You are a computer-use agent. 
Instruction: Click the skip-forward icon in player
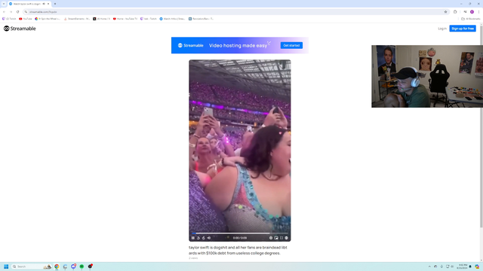point(204,238)
